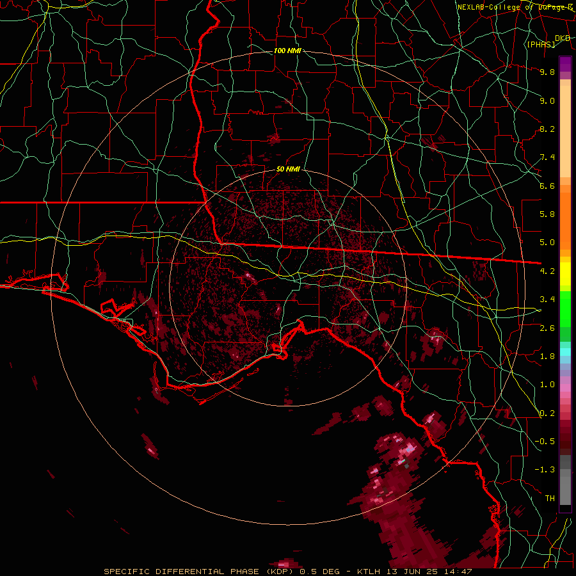Click the "4.2" color scale value

click(547, 271)
